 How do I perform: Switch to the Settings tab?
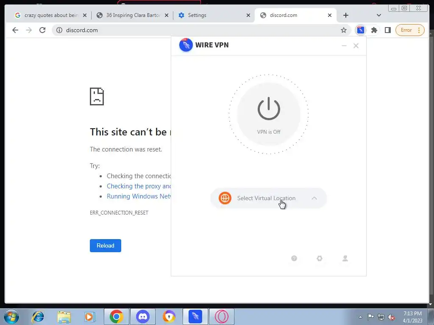(213, 15)
